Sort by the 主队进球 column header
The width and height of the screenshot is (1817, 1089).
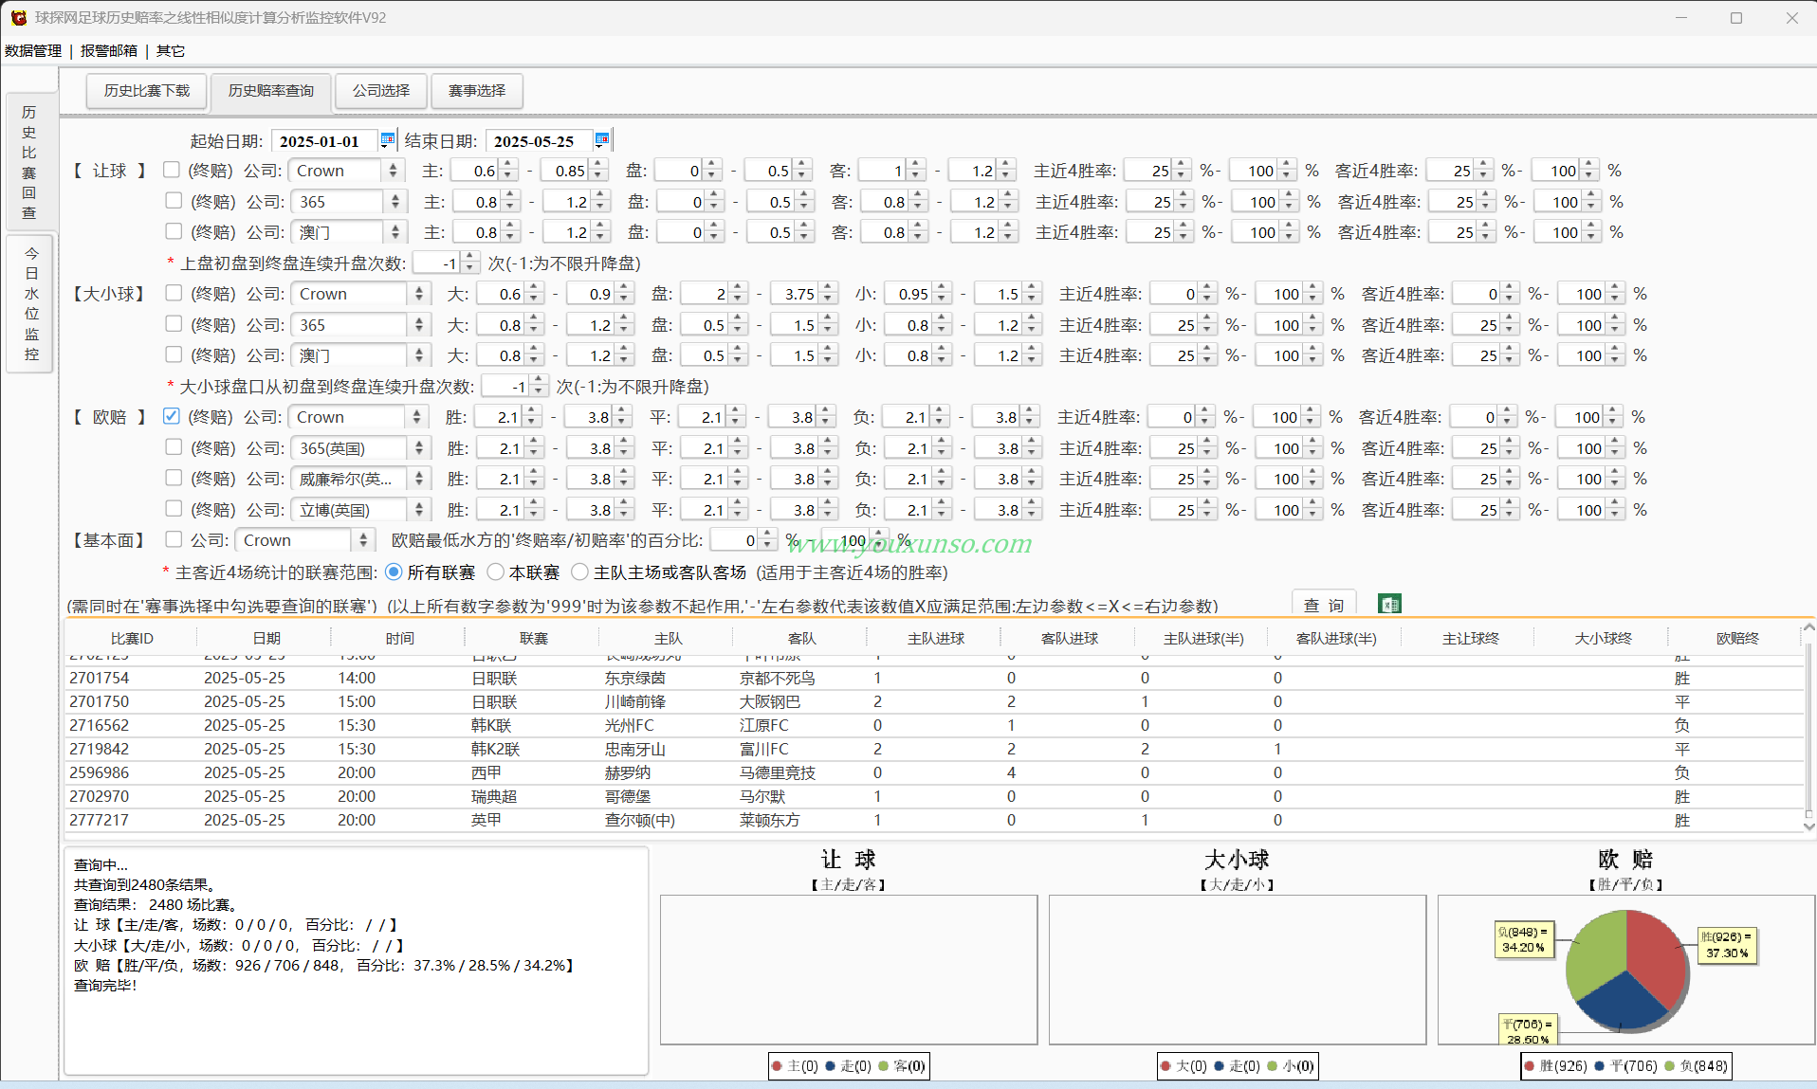pyautogui.click(x=936, y=638)
